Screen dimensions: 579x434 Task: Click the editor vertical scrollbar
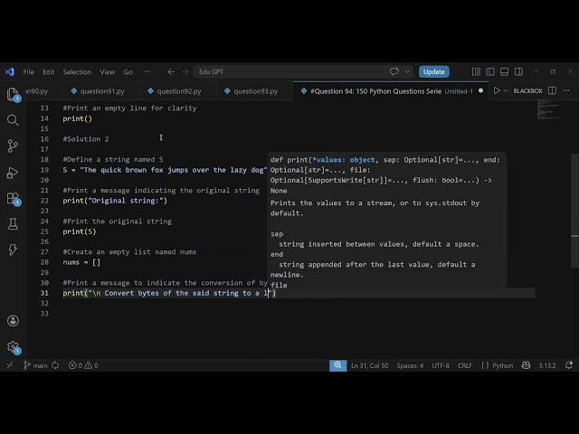click(x=574, y=211)
